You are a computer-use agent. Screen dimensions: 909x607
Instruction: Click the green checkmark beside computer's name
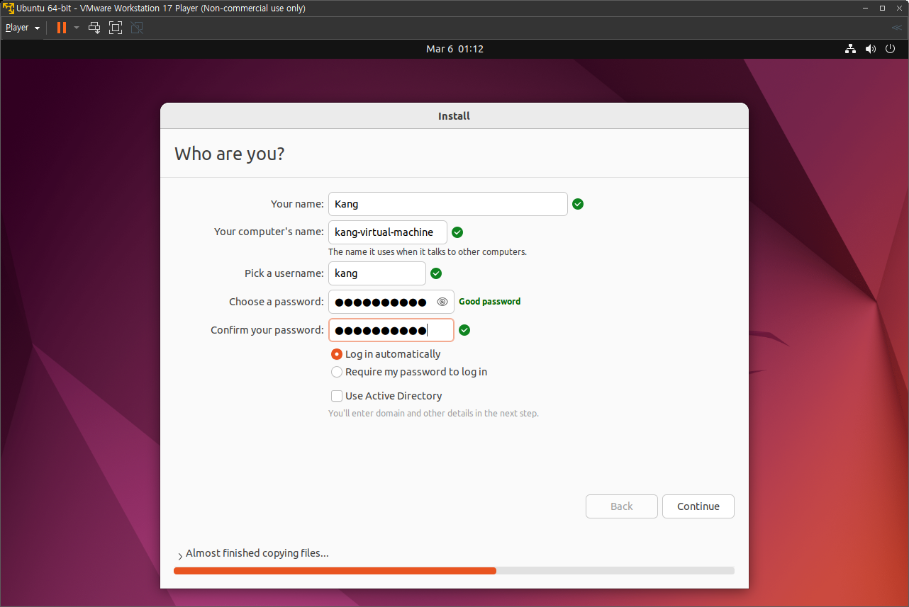457,232
